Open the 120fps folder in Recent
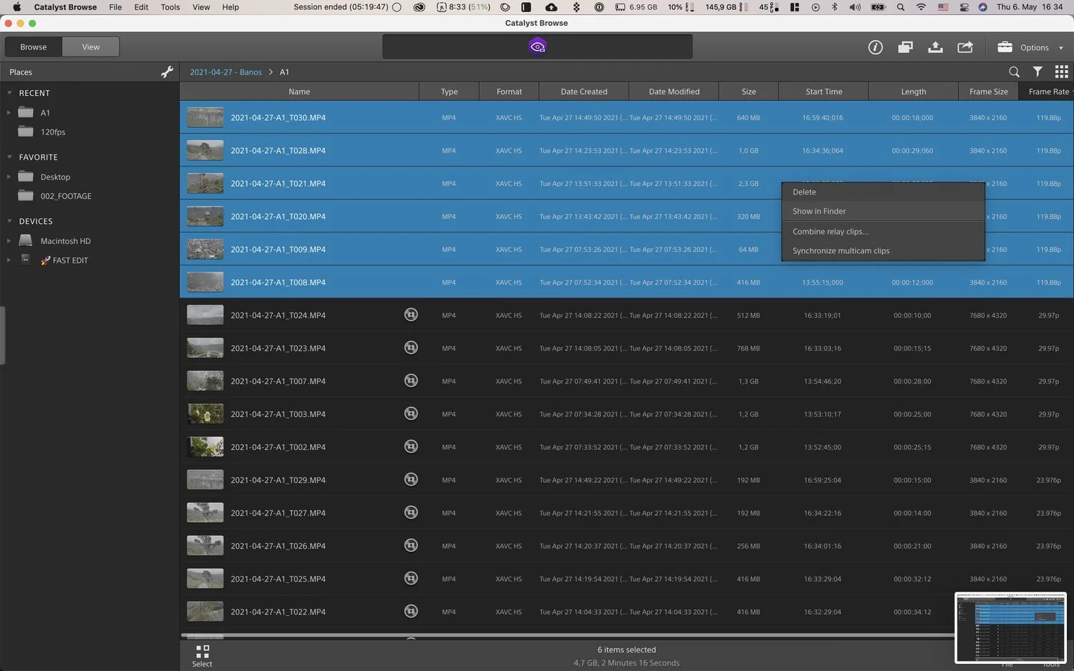The height and width of the screenshot is (671, 1074). tap(52, 132)
